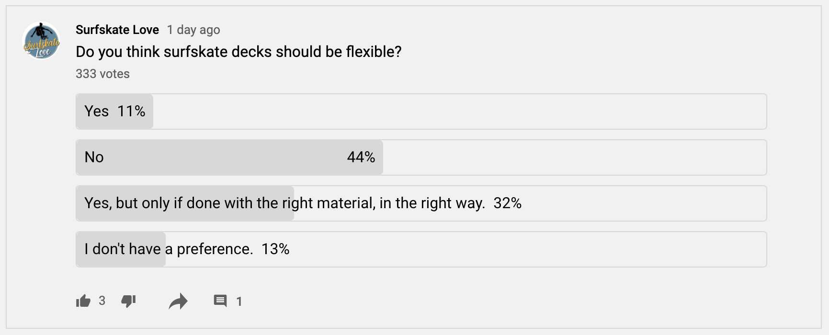
Task: Vote 'Yes' in the poll
Action: [x=97, y=111]
